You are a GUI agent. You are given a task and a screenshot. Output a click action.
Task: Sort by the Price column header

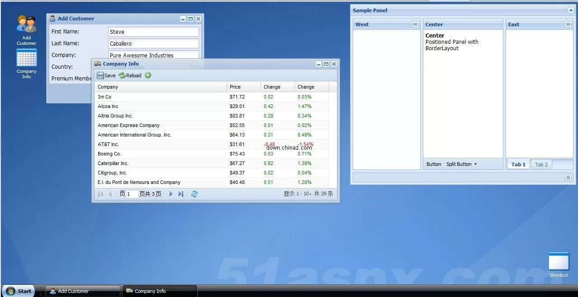point(244,87)
